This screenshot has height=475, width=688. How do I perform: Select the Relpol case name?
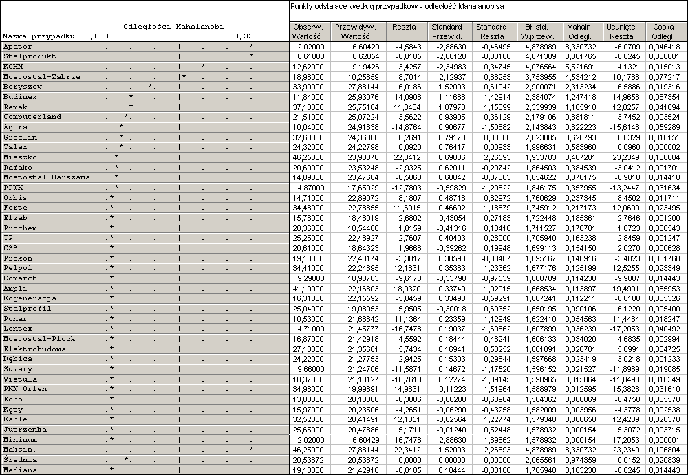click(18, 268)
